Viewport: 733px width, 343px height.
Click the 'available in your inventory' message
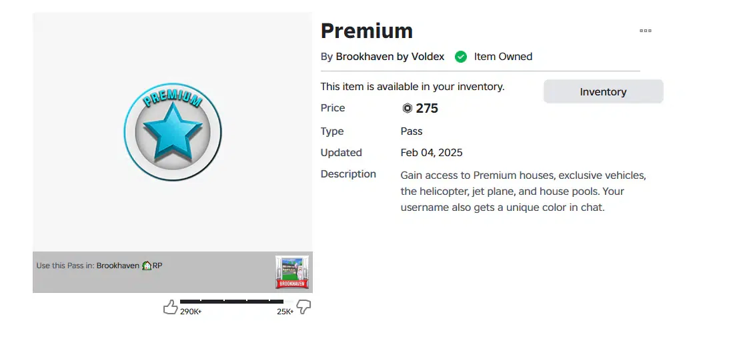pyautogui.click(x=412, y=87)
